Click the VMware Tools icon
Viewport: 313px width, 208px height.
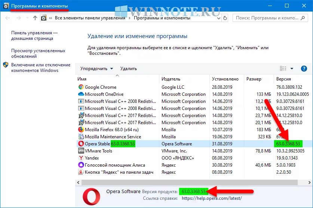[x=81, y=151]
